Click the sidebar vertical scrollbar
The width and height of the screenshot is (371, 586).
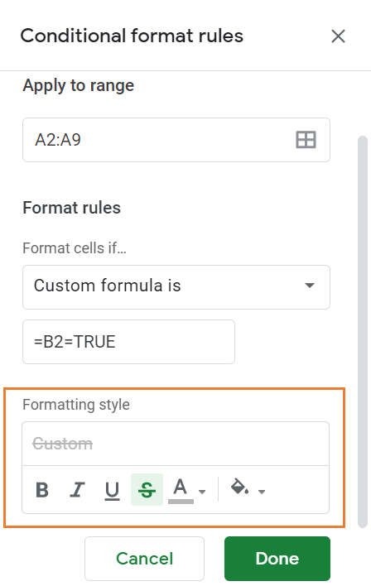point(363,332)
